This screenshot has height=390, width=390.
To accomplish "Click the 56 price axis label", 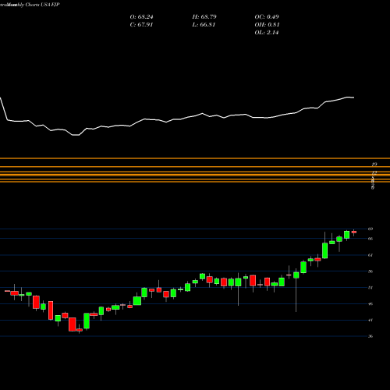I will (370, 271).
